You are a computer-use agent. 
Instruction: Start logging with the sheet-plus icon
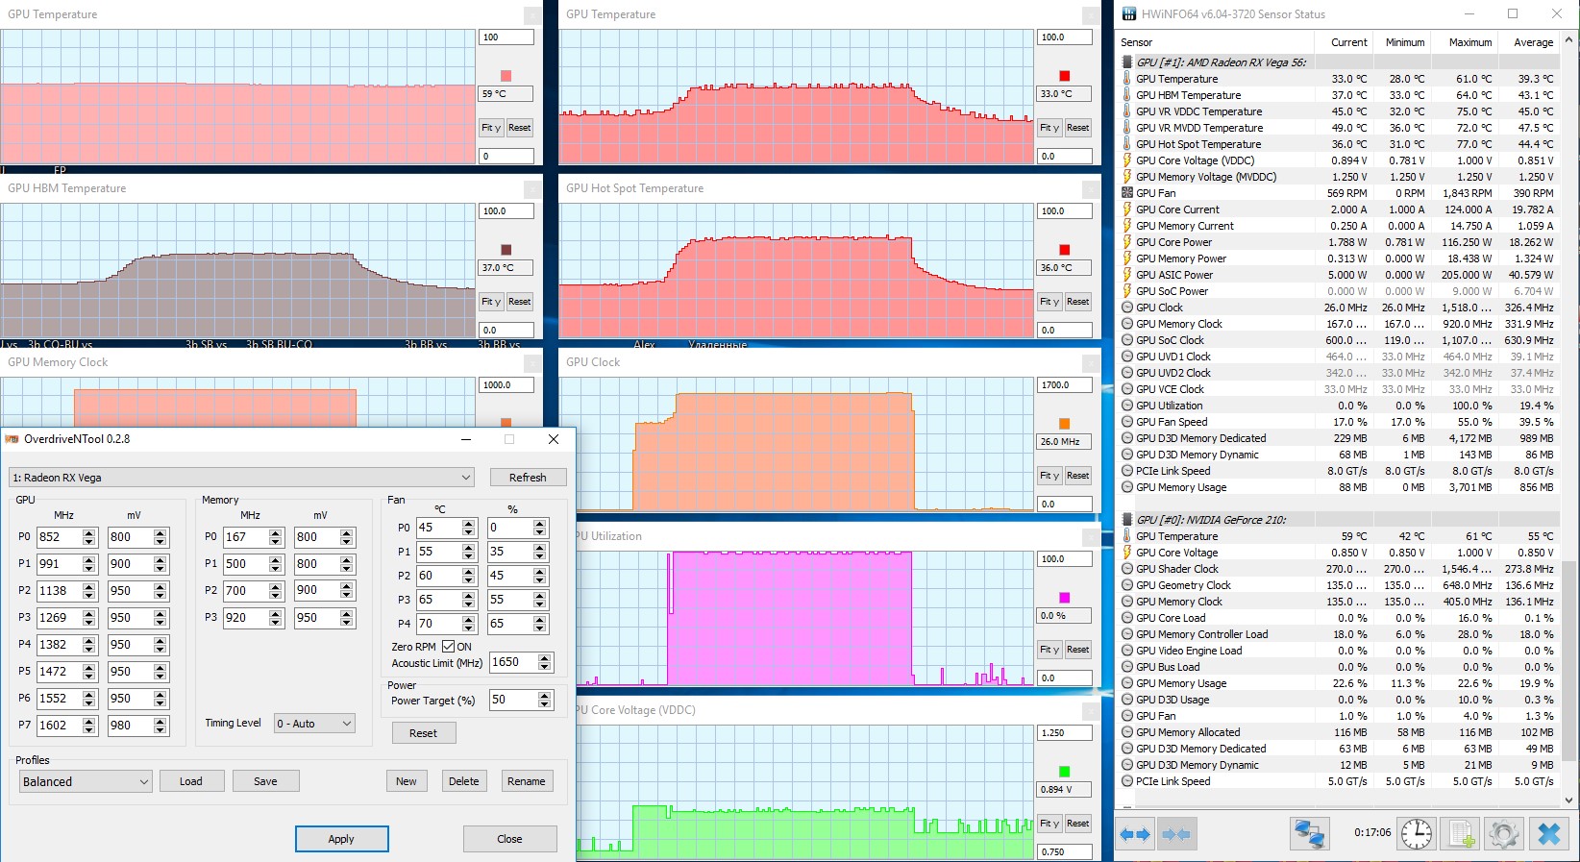coord(1461,833)
